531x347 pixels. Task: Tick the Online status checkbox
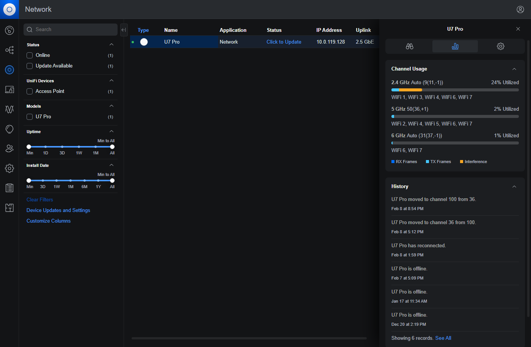click(x=30, y=55)
